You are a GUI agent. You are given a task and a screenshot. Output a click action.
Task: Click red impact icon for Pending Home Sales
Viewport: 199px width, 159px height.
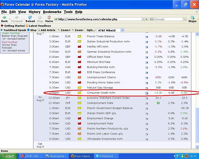click(x=80, y=82)
